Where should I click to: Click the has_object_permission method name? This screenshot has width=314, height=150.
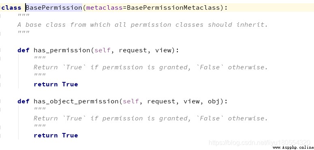(76, 101)
